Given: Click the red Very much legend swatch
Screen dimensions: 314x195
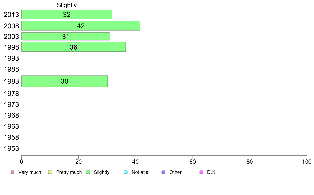Looking at the screenshot, I should point(12,172).
